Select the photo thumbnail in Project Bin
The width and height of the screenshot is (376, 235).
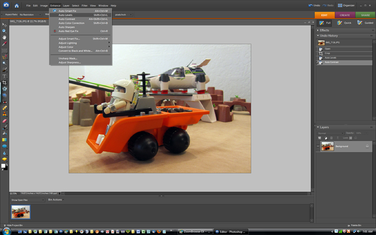click(x=21, y=211)
